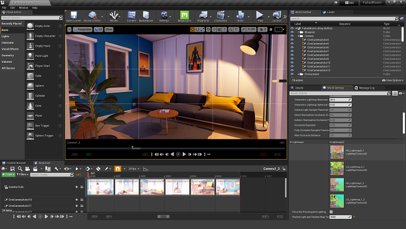Select Cone actor icon
This screenshot has width=406, height=229.
pyautogui.click(x=30, y=106)
